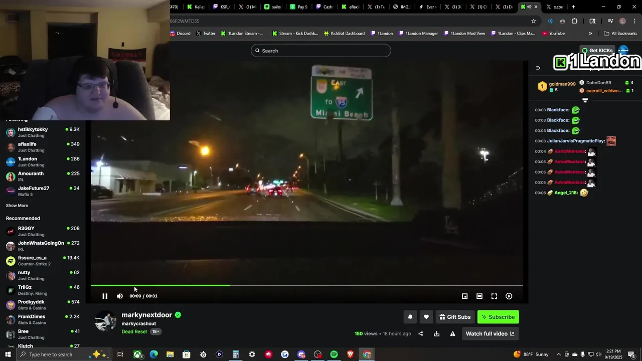
Task: Open KickBot Dashboard bookmark
Action: (x=344, y=34)
